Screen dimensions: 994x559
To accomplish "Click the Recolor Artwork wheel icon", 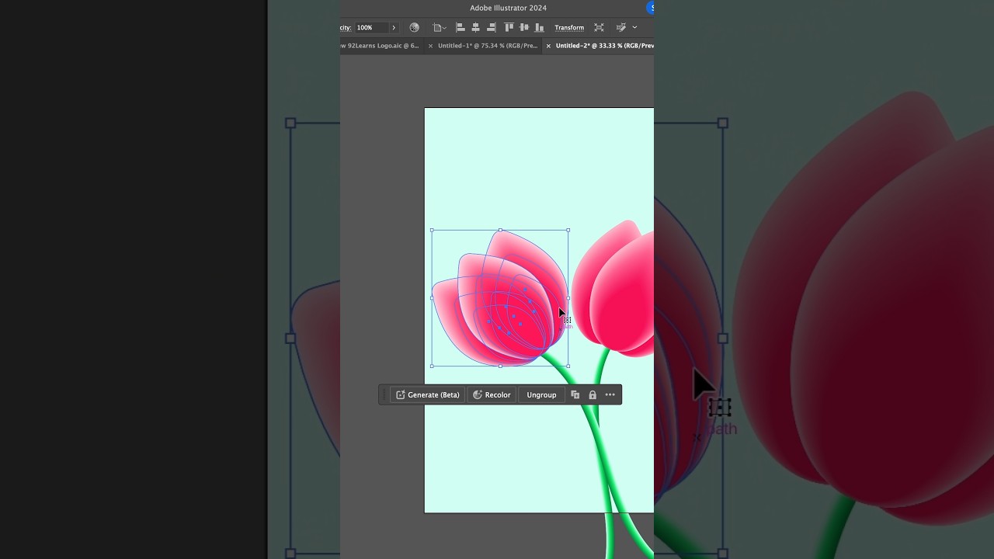I will 414,27.
